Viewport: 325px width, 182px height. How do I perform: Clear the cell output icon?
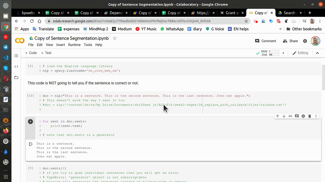[31, 144]
